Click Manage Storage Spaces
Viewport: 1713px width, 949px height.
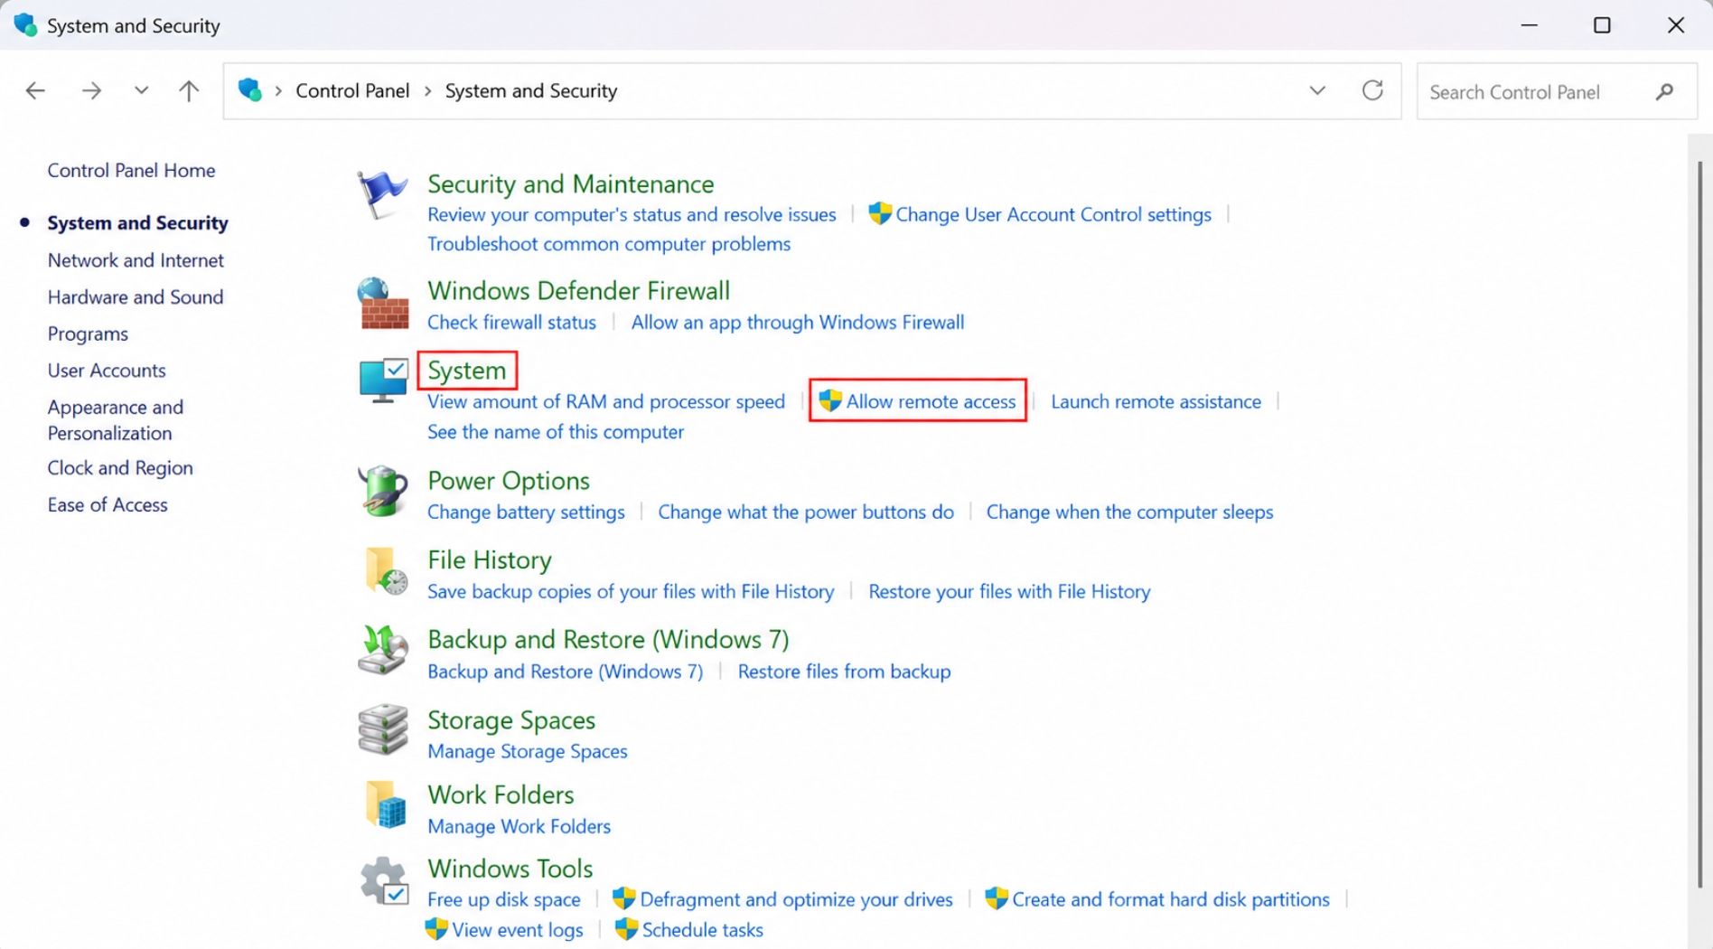tap(528, 751)
